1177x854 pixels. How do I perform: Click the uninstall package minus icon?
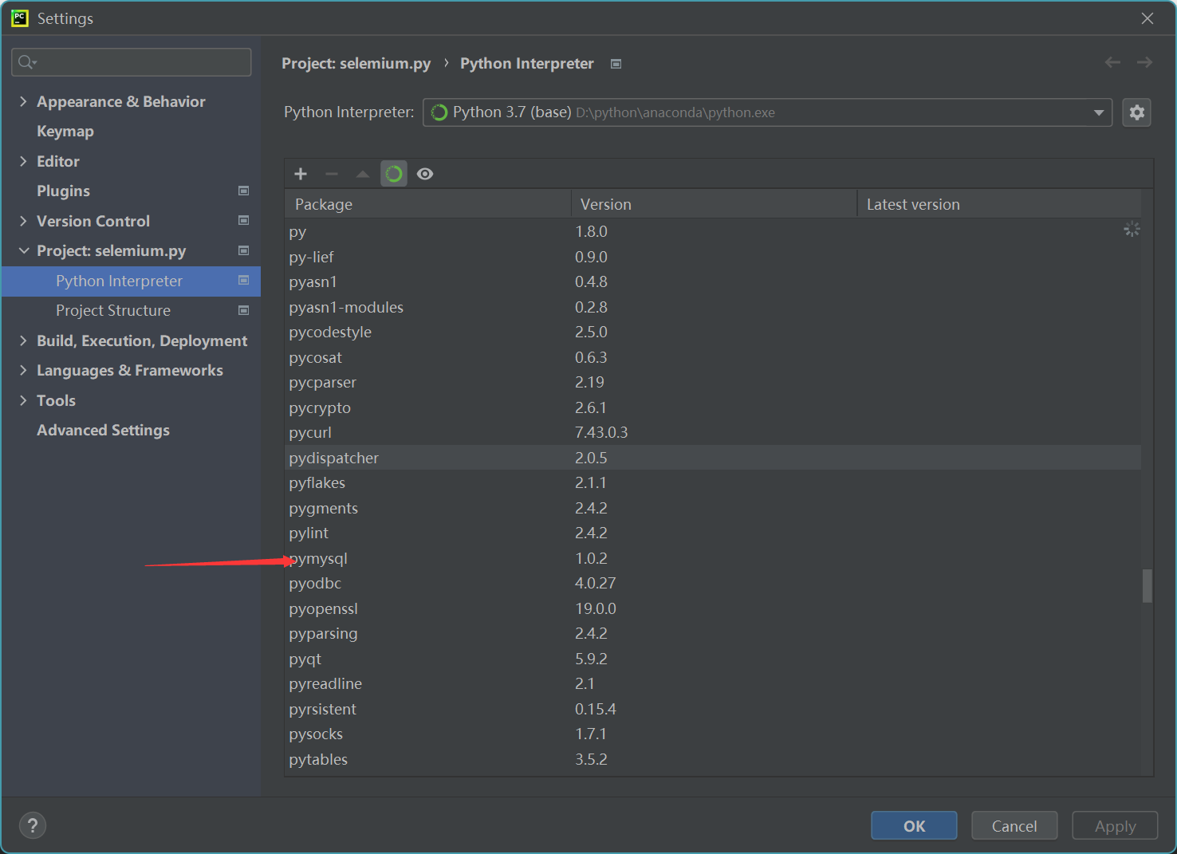point(332,174)
